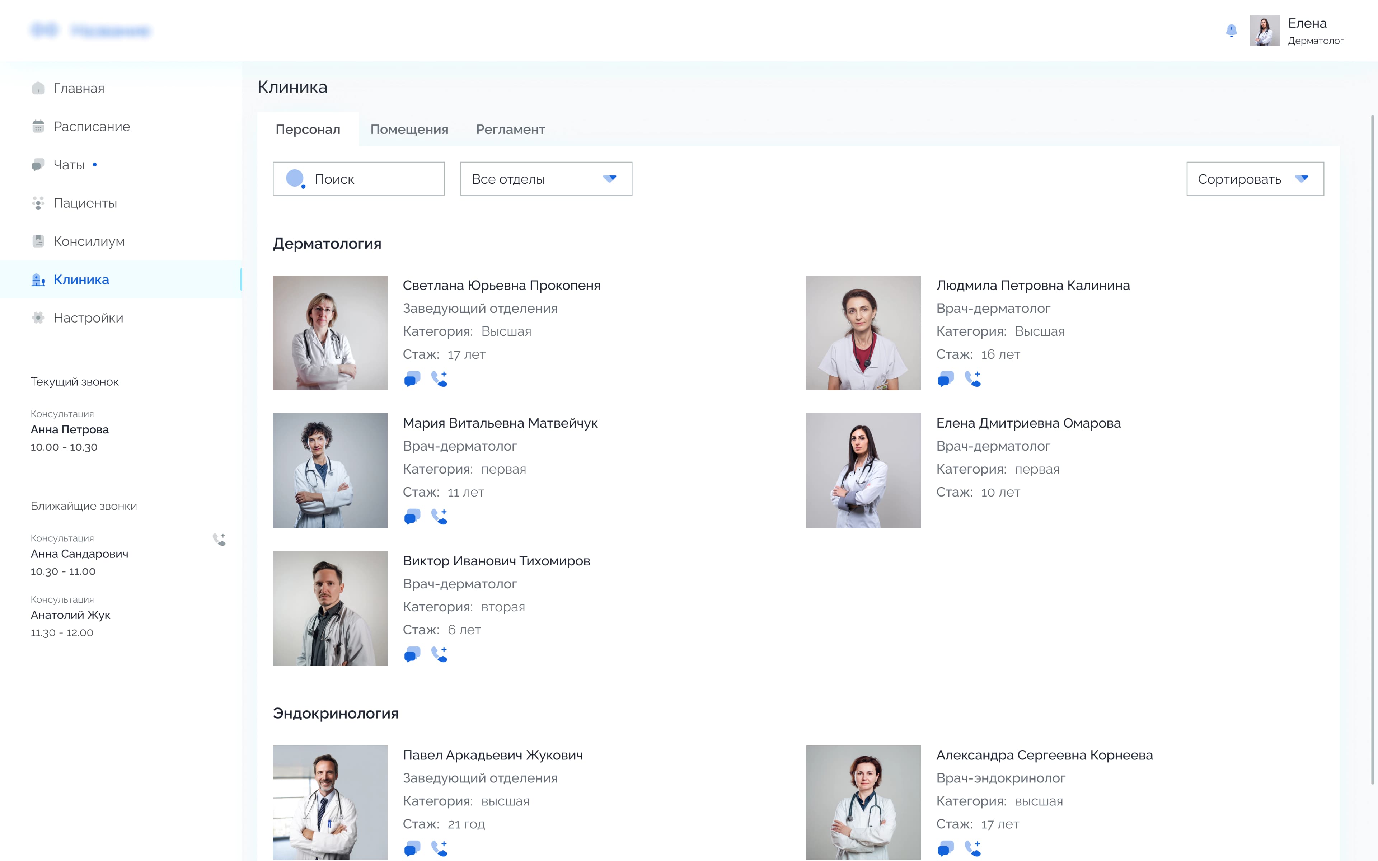Call Людмила Петровна Калинина via phone icon

[x=972, y=379]
